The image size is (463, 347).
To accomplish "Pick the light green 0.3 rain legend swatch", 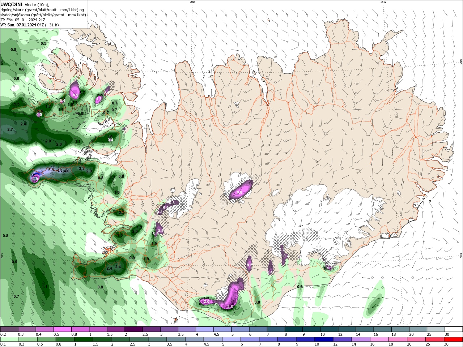I will [28, 339].
